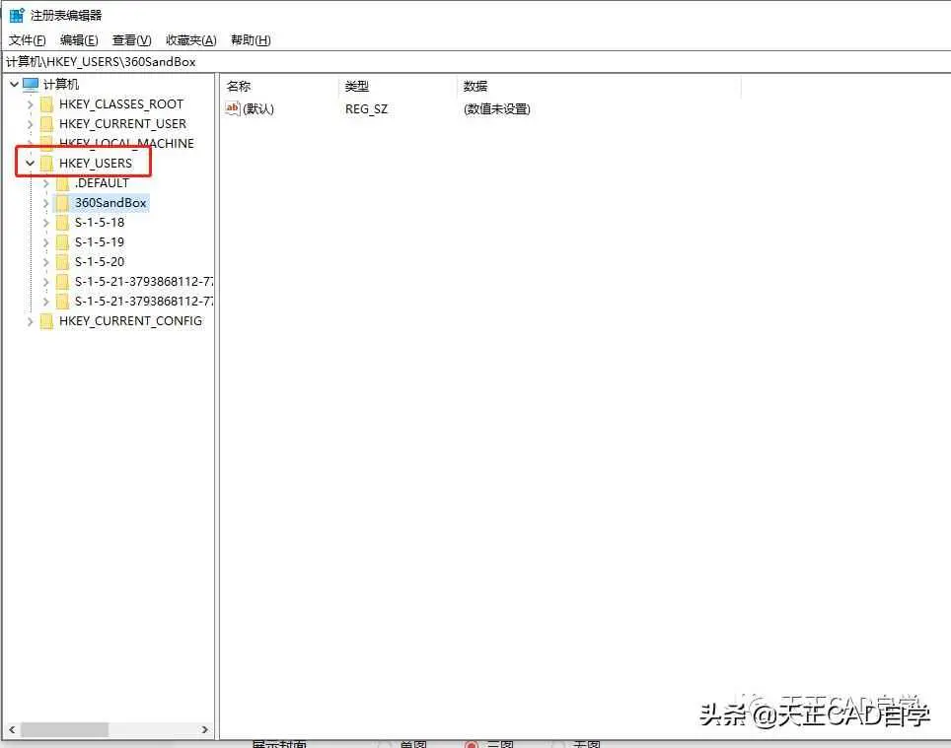This screenshot has width=951, height=748.
Task: Click the HKEY_CURRENT_USER folder icon
Action: pos(46,124)
